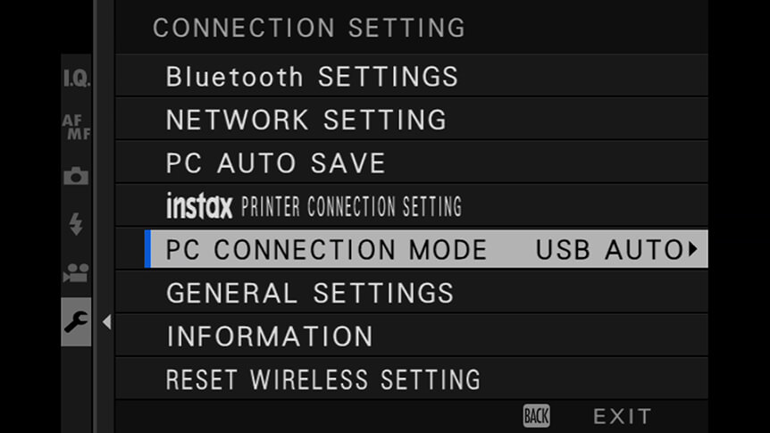Open the camera shooting settings tab
The width and height of the screenshot is (770, 433).
click(x=76, y=176)
